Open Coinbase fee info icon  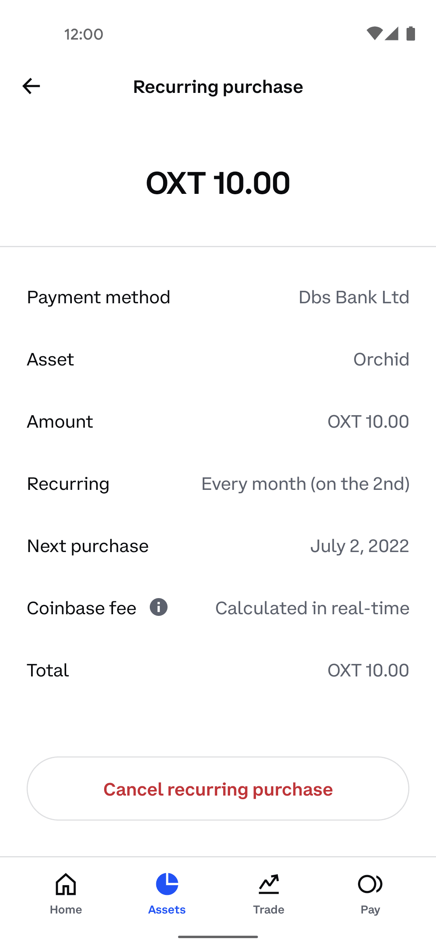coord(159,607)
